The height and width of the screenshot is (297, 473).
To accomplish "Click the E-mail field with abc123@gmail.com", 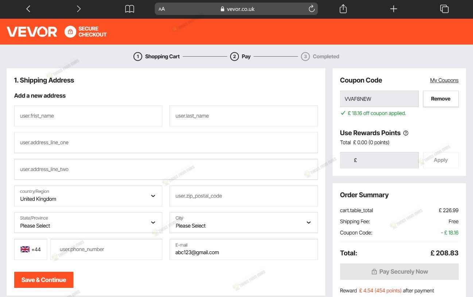I will [x=244, y=250].
